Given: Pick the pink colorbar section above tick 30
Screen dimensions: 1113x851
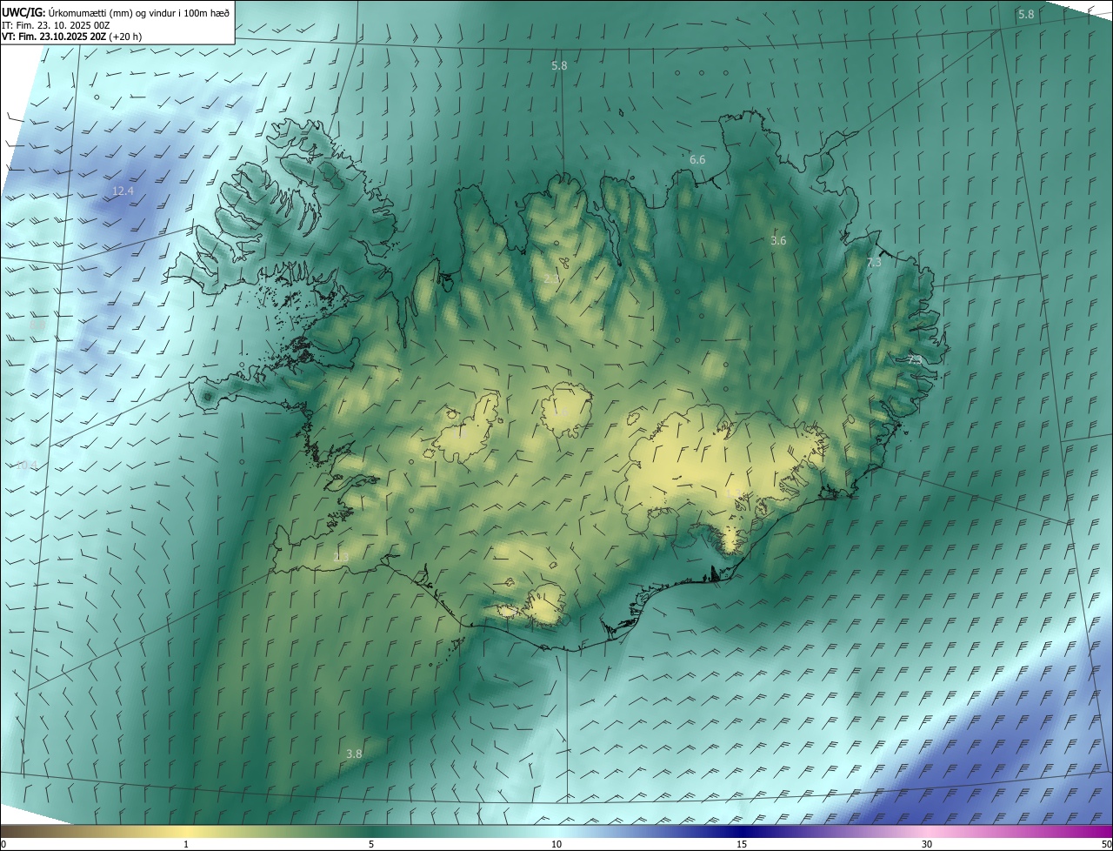Looking at the screenshot, I should [927, 831].
